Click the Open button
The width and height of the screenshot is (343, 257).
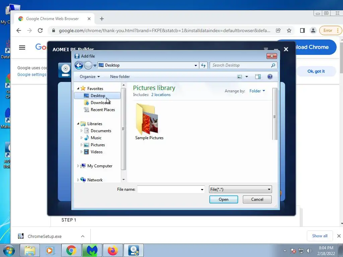pyautogui.click(x=223, y=199)
